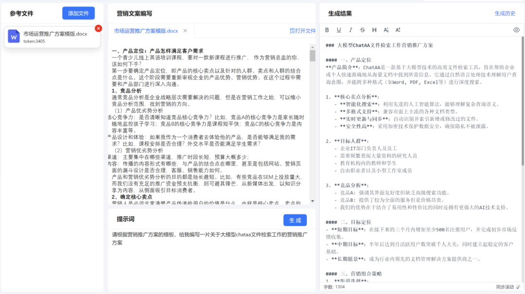
Task: Toggle underline formatting in the result editor
Action: (x=339, y=30)
